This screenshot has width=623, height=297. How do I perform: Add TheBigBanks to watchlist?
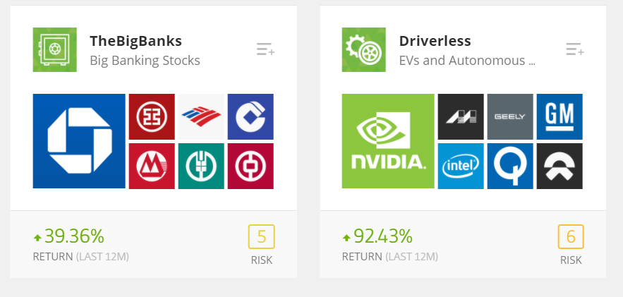pyautogui.click(x=265, y=49)
